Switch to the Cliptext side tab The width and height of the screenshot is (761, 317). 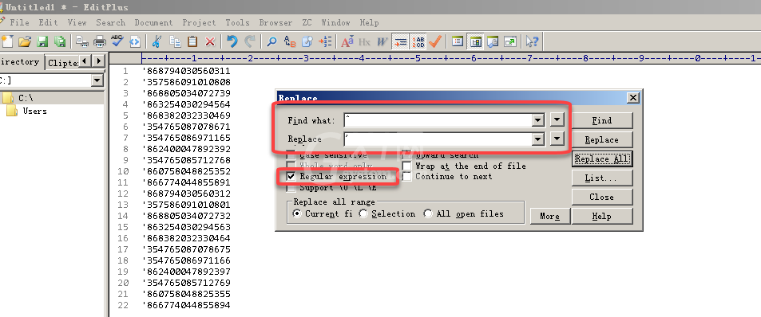[62, 63]
